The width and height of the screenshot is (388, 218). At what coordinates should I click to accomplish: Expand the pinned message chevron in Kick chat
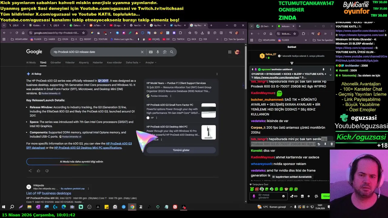pos(330,75)
